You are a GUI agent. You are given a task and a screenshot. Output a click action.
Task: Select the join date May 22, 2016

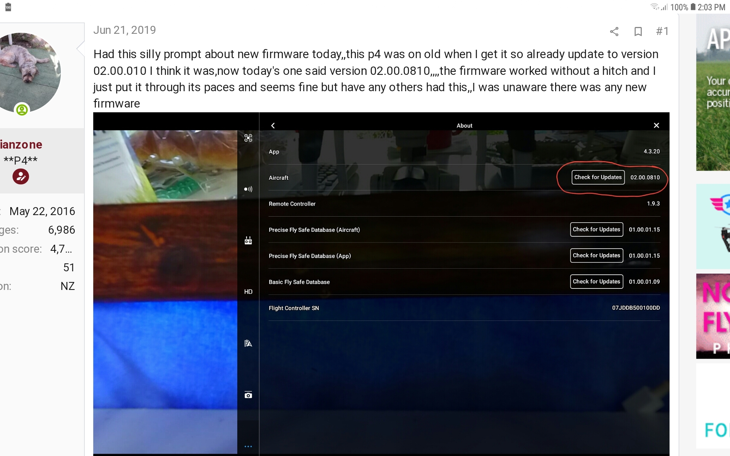(x=42, y=211)
